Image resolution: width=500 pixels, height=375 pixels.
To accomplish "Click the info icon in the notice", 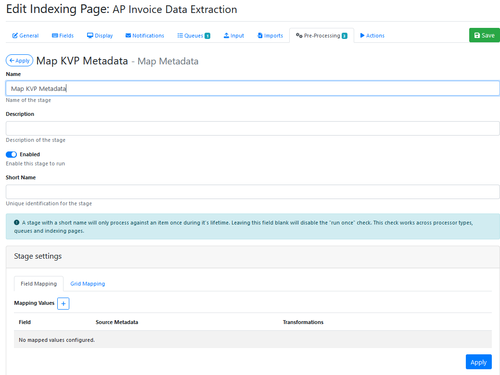I will click(17, 223).
